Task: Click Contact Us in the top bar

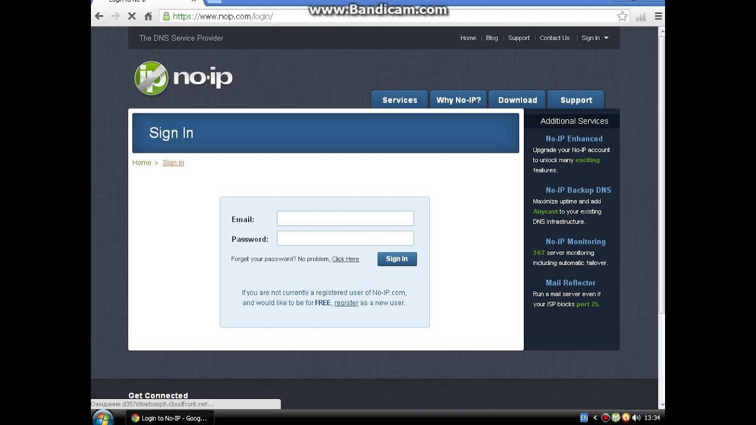Action: 555,38
